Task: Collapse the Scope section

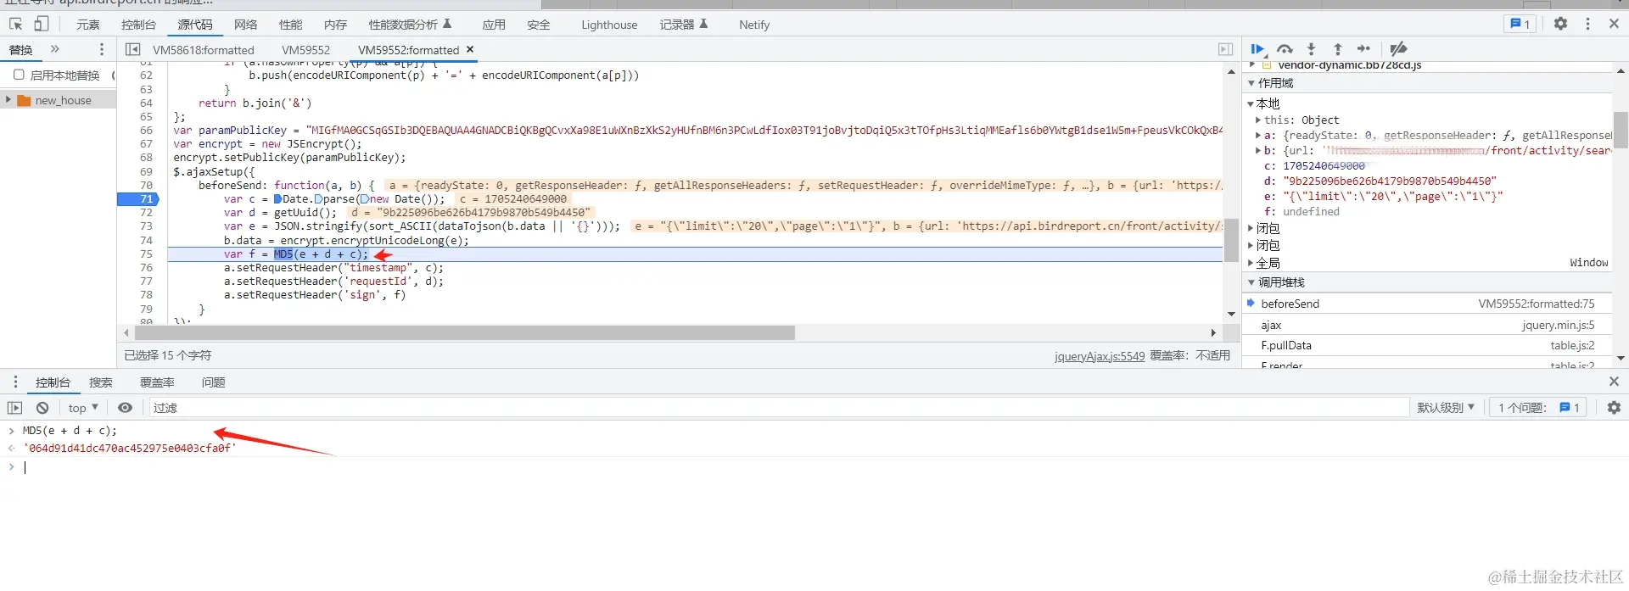Action: point(1252,83)
